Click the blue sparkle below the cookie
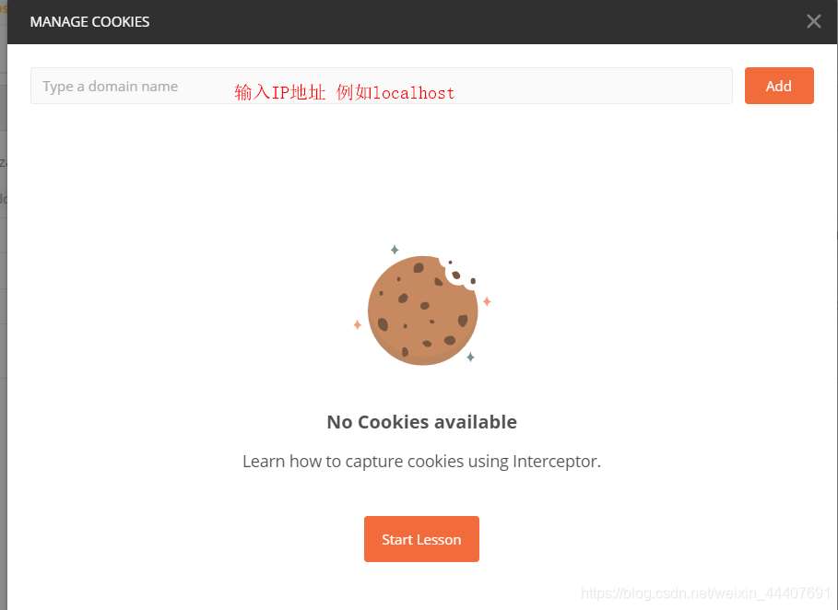 [x=470, y=357]
